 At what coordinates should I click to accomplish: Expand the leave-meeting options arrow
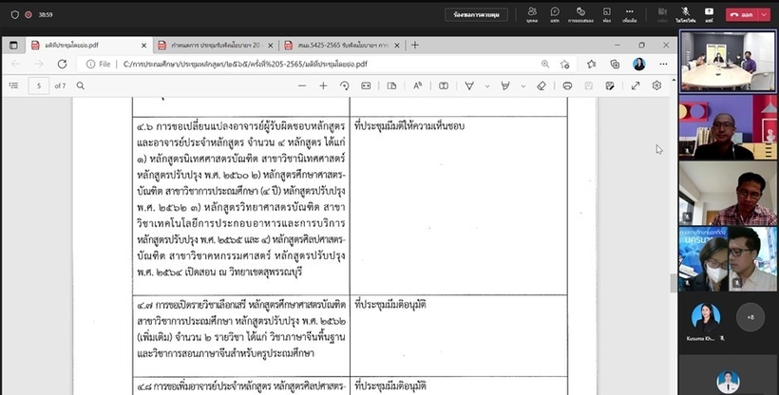(x=764, y=15)
